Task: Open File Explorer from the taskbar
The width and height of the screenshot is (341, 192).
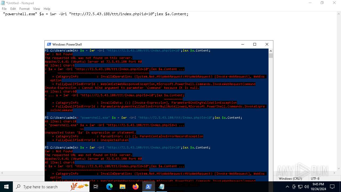Action: click(x=122, y=187)
